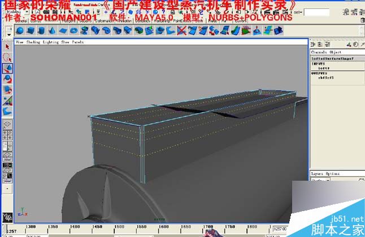Pick the Rotate tool

(x=8, y=79)
